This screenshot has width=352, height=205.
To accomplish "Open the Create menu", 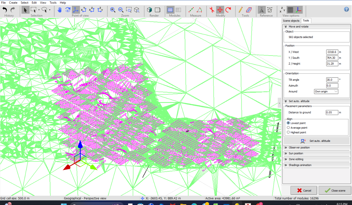I will click(x=13, y=3).
